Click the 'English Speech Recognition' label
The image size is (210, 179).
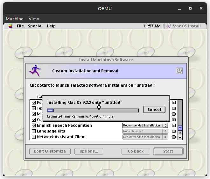point(64,125)
